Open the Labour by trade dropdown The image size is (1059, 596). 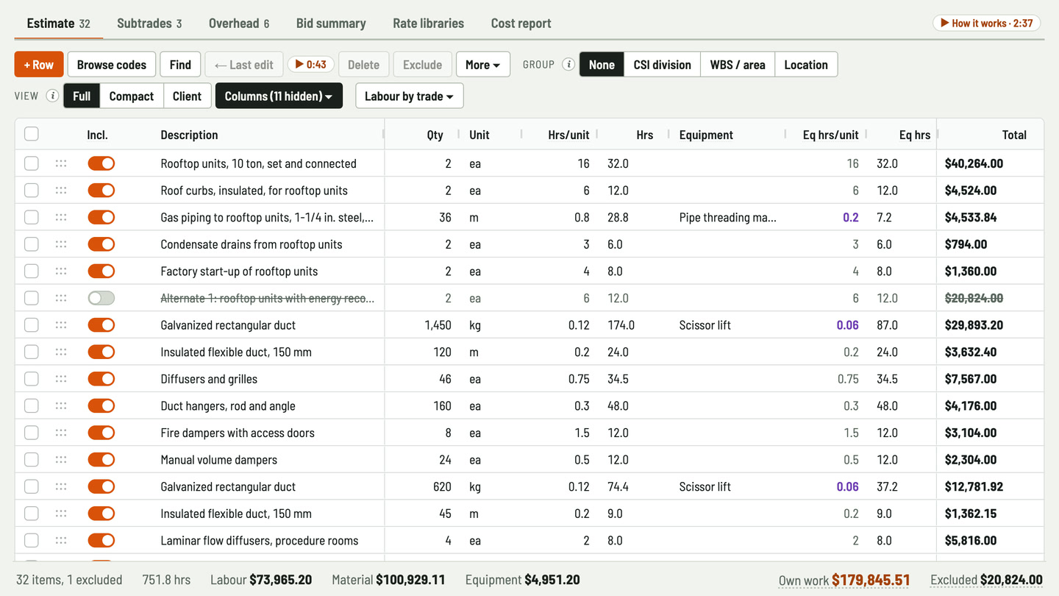pyautogui.click(x=410, y=96)
